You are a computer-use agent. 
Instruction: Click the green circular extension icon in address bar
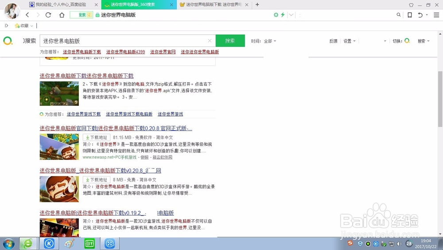276,15
